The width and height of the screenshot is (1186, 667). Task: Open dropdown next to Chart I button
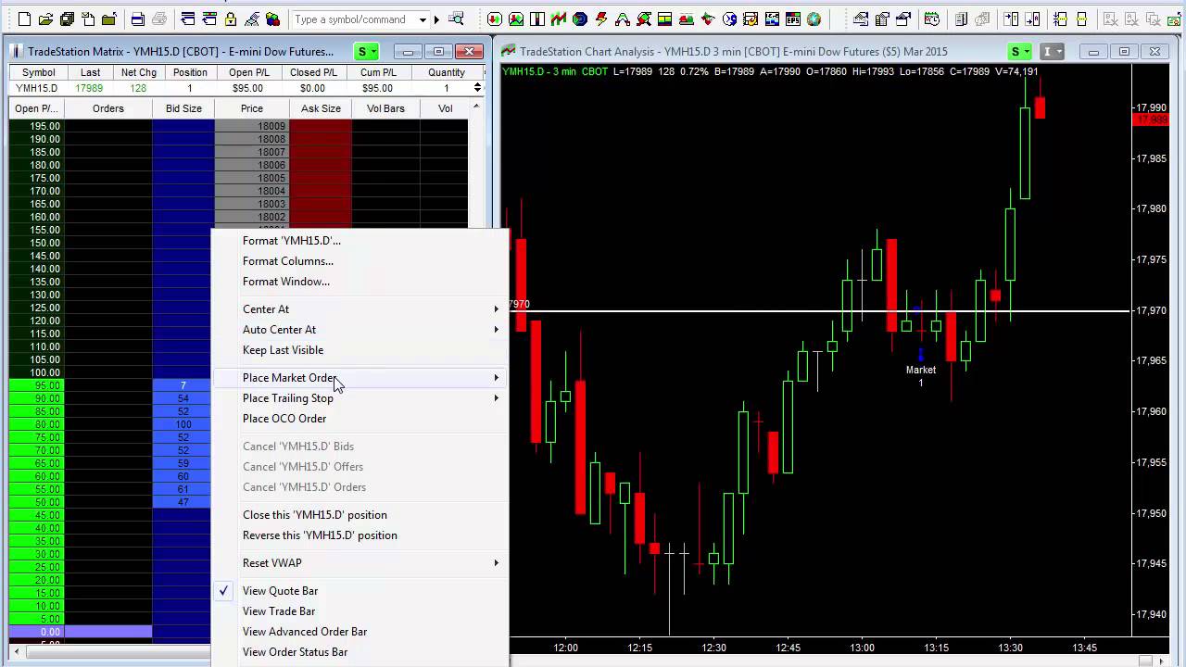pyautogui.click(x=1059, y=52)
